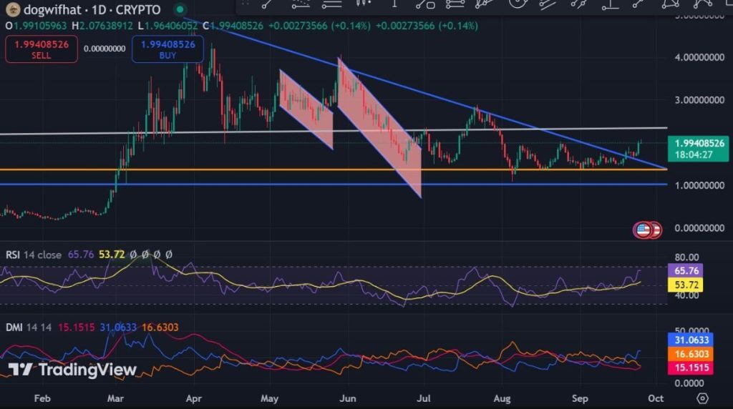Click the Sep label on time axis
This screenshot has height=409, width=733.
pyautogui.click(x=580, y=399)
